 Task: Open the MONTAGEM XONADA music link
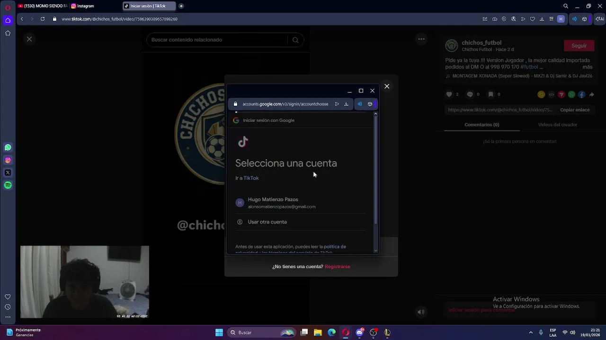click(x=518, y=76)
